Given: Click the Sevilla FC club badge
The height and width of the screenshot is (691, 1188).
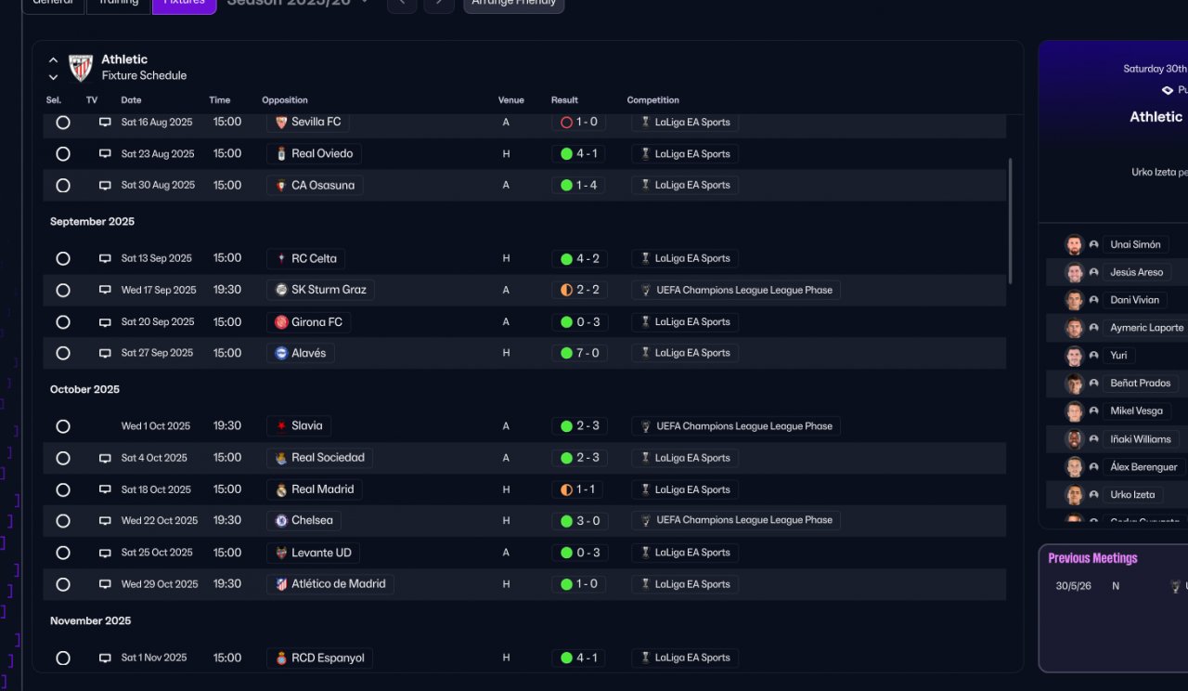Looking at the screenshot, I should click(281, 122).
